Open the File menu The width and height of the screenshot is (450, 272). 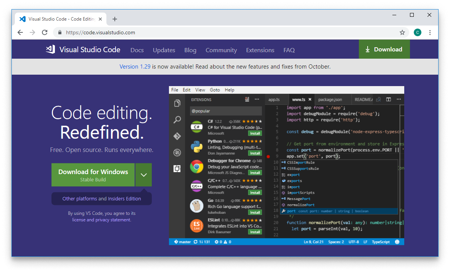pos(174,90)
